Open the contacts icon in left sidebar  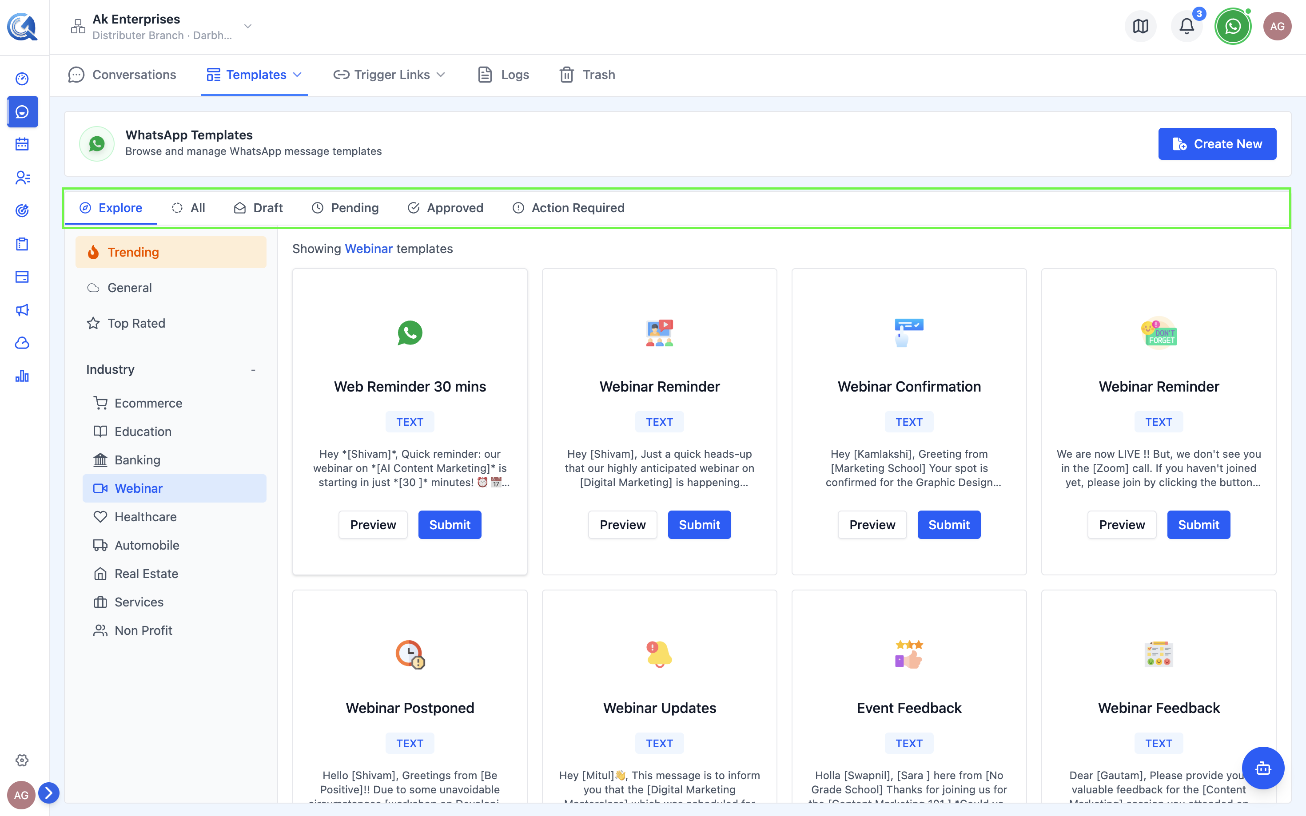(22, 178)
